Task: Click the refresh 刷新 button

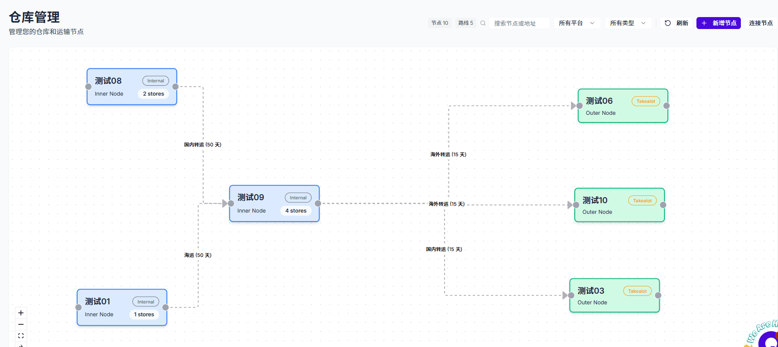Action: pyautogui.click(x=676, y=23)
